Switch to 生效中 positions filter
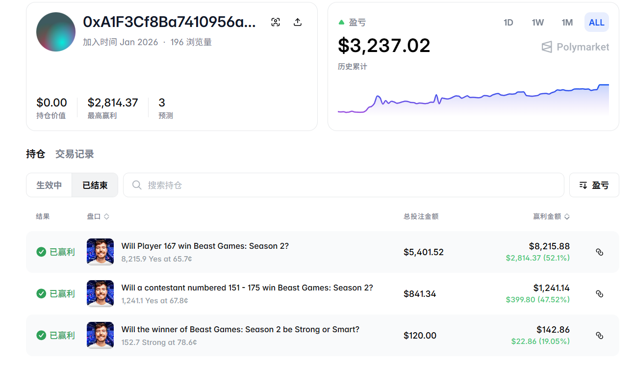The image size is (634, 368). tap(49, 185)
